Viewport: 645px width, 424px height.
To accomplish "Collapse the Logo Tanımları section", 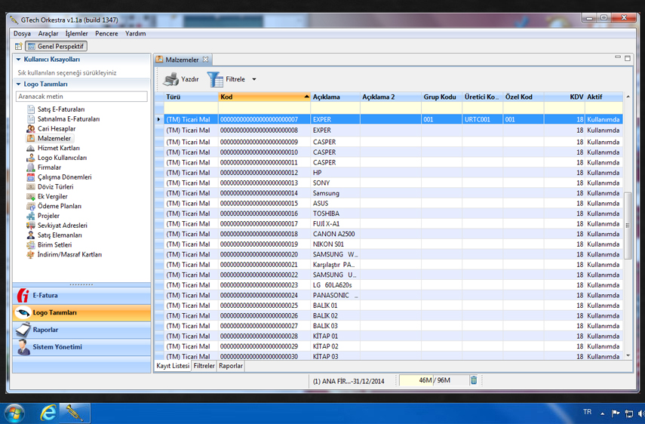I will tap(19, 84).
